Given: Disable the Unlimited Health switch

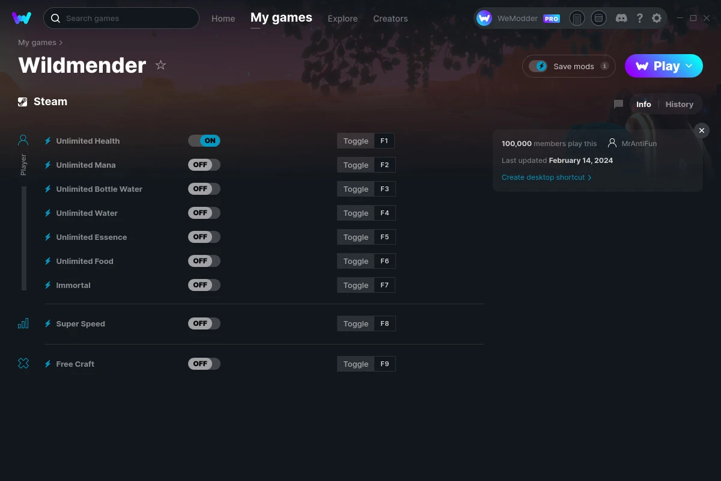Looking at the screenshot, I should click(x=204, y=140).
